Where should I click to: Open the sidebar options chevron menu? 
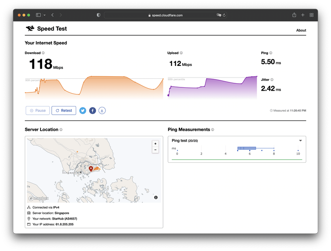tap(44, 15)
